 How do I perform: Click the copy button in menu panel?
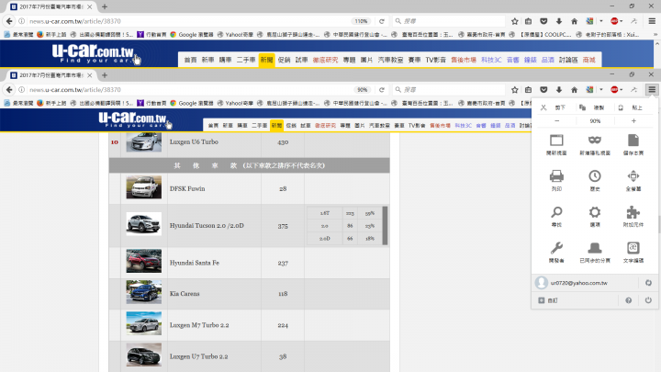[x=592, y=107]
